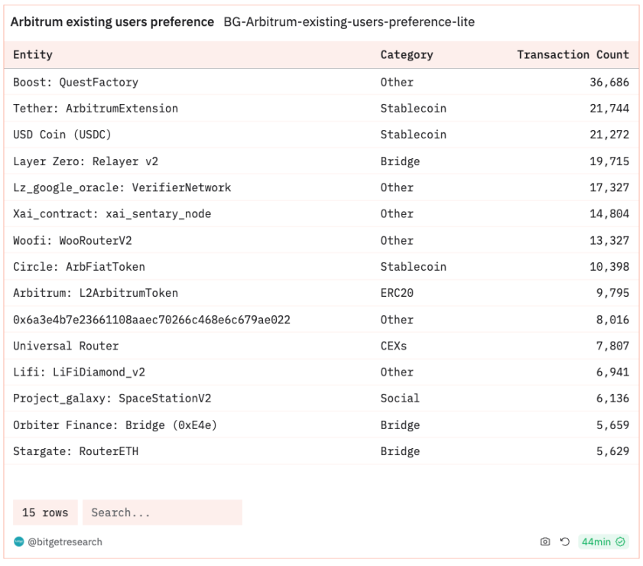Click the 0x6a3e4b7e... address cell
The width and height of the screenshot is (643, 566).
(151, 320)
